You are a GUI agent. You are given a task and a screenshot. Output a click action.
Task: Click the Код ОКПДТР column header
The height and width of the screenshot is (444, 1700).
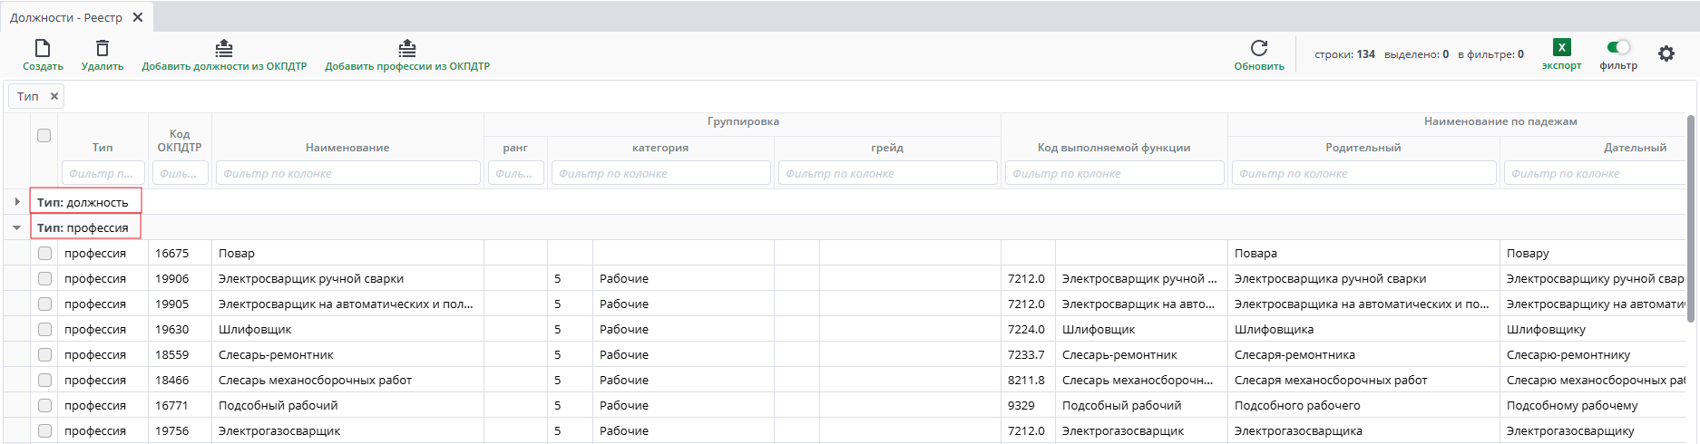(x=180, y=140)
